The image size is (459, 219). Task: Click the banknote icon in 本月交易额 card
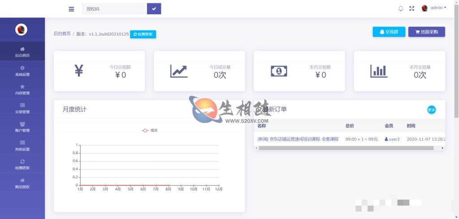(279, 71)
